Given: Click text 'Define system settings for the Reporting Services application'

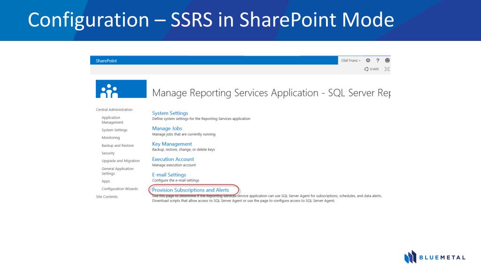Looking at the screenshot, I should [201, 119].
